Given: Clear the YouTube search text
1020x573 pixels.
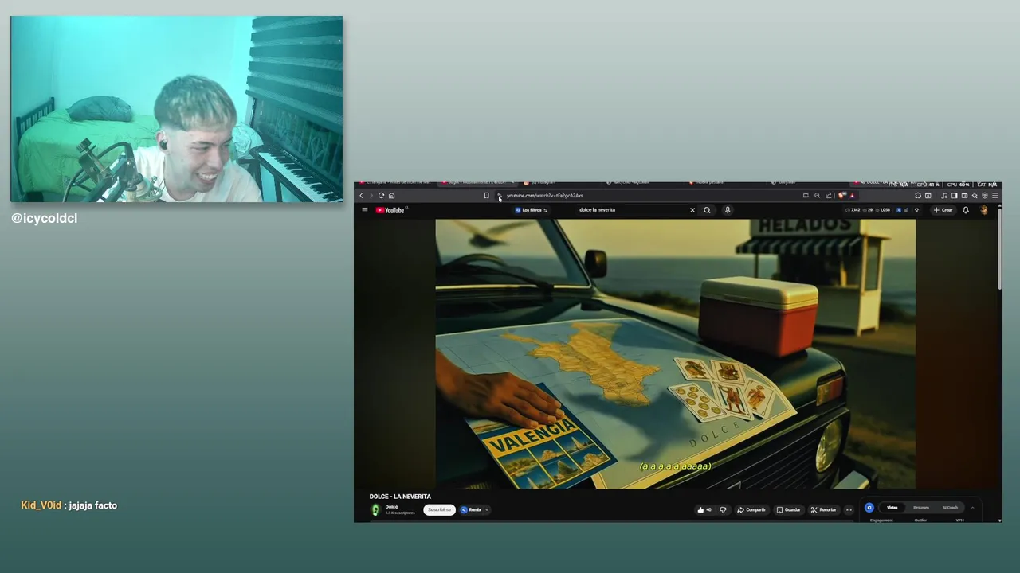Looking at the screenshot, I should [x=692, y=210].
